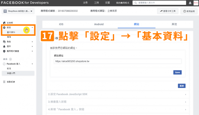Image resolution: width=199 pixels, height=115 pixels.
Task: Click the help question mark icon
Action: click(x=184, y=11)
